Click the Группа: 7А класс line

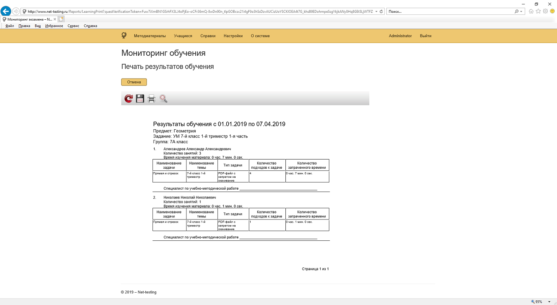(x=171, y=142)
